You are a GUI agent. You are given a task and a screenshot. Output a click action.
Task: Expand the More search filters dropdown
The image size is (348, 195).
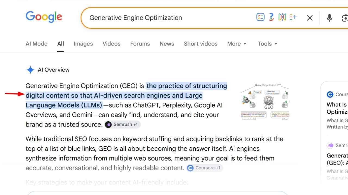[x=237, y=44]
